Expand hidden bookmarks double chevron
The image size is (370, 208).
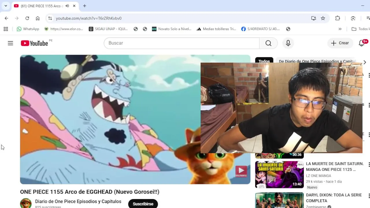pos(340,29)
